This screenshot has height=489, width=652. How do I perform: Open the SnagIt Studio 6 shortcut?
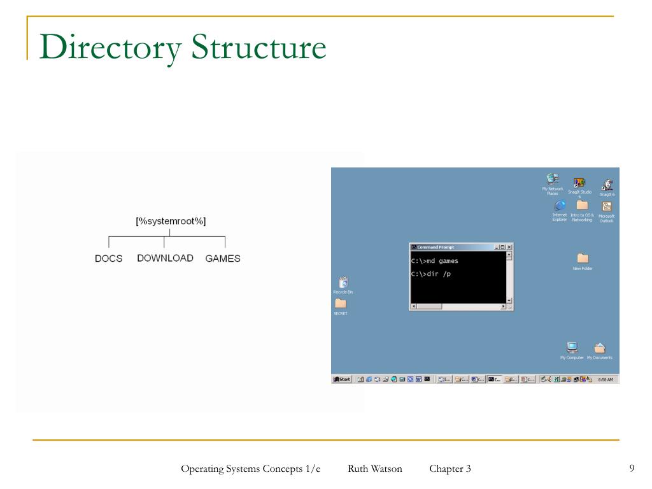pyautogui.click(x=579, y=188)
